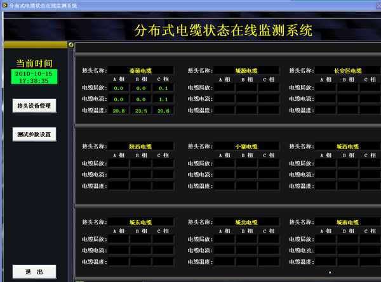Click 秦硕电缆 C相 partial discharge value 0.1
Viewport: 381px width, 282px height.
[163, 88]
